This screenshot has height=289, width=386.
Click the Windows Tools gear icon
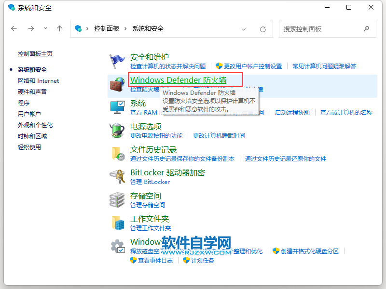118,246
